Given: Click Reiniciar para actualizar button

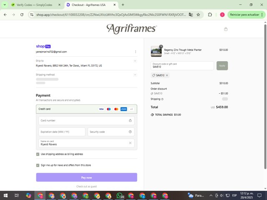Looking at the screenshot, I should [244, 15].
